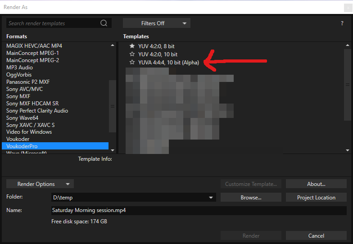
Task: Toggle favorite star for YUV 4:2:0, 8 bit
Action: coord(132,46)
